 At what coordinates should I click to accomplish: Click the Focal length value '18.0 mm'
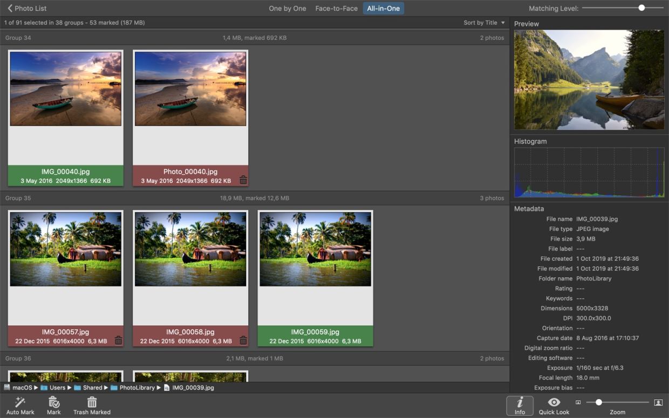click(588, 378)
